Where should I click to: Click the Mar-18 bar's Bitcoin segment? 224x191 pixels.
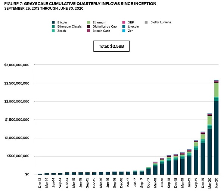pos(155,171)
